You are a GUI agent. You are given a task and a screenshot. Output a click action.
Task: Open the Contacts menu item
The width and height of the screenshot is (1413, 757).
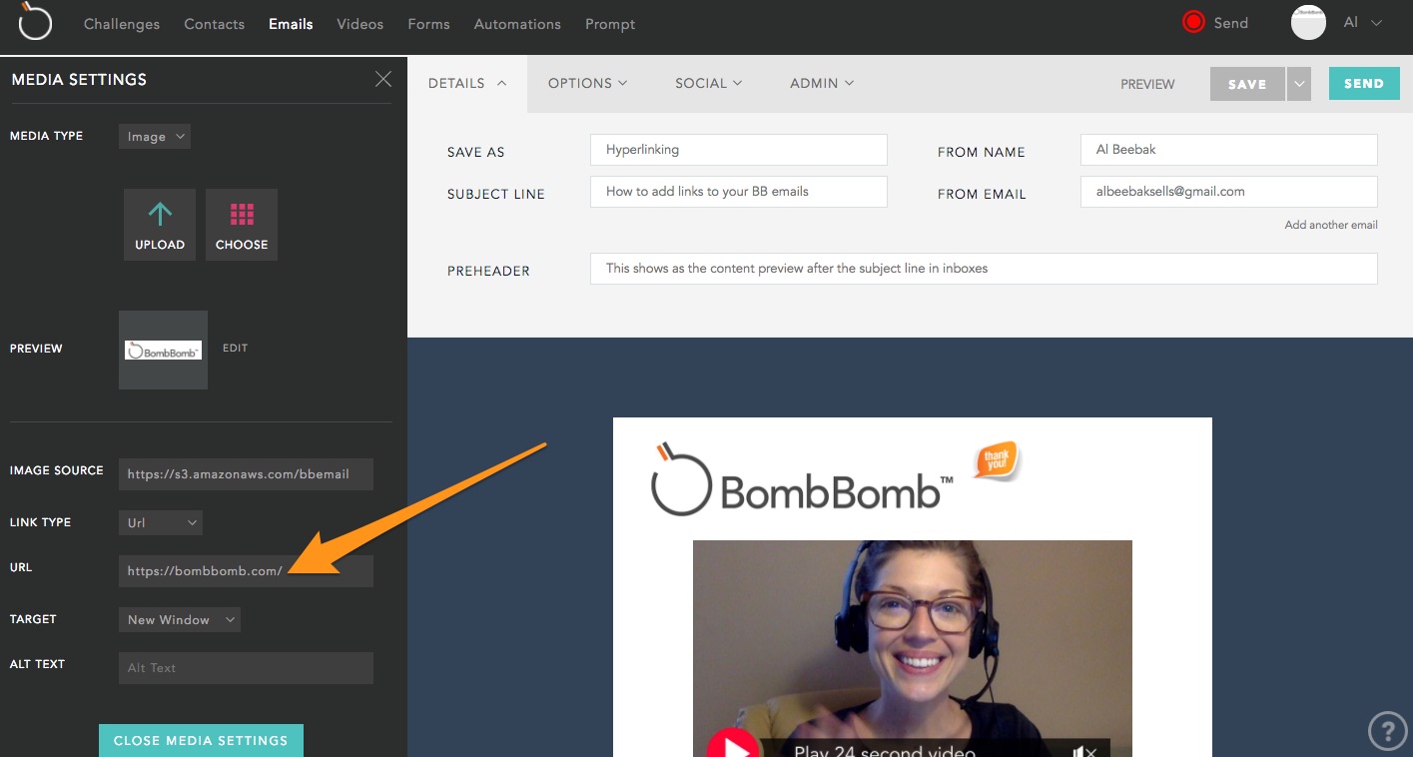tap(214, 24)
